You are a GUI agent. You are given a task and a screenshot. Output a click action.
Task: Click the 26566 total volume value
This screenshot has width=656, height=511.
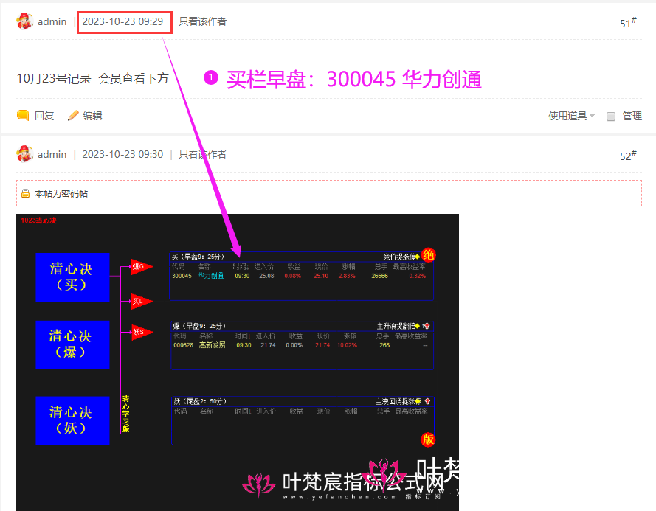coord(379,276)
